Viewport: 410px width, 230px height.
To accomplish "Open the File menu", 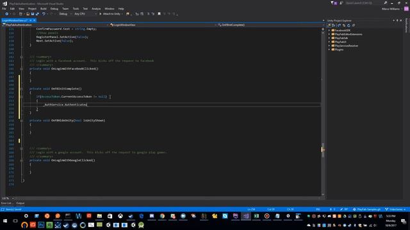I will click(x=4, y=8).
